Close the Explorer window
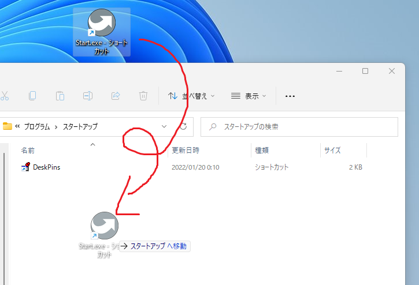Viewport: 419px width, 285px height. coord(392,71)
